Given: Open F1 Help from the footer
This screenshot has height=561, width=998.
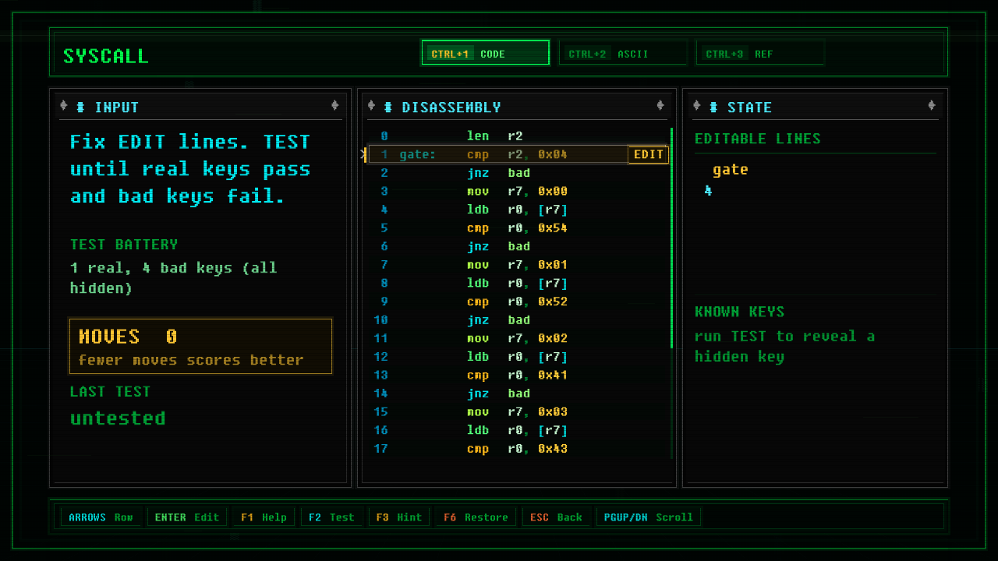Looking at the screenshot, I should (264, 517).
